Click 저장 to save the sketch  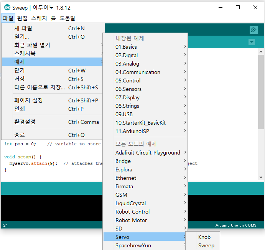point(53,79)
